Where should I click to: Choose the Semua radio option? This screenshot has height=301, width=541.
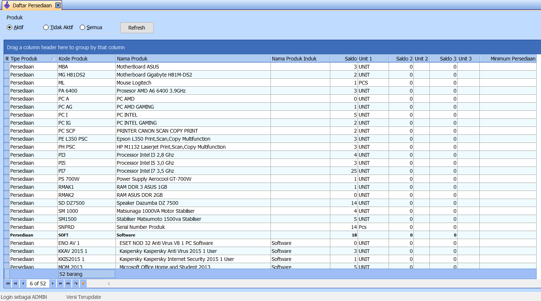(x=82, y=27)
